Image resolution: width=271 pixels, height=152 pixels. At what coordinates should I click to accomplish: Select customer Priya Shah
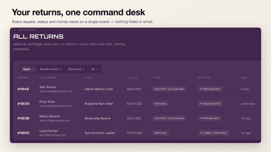click(x=47, y=102)
